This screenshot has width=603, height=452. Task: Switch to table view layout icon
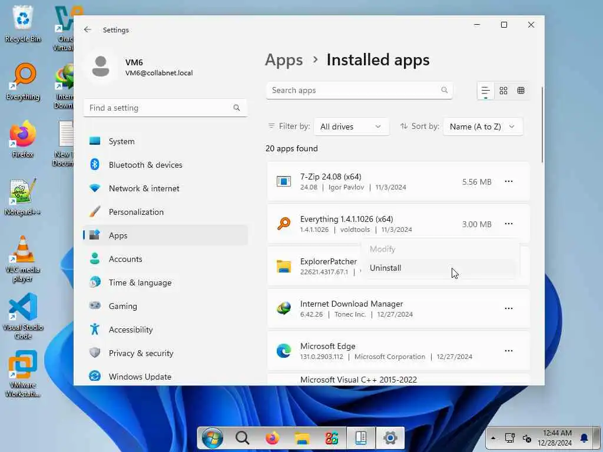point(521,91)
